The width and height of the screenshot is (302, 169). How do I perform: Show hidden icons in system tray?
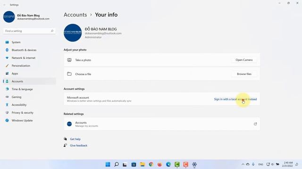point(243,164)
